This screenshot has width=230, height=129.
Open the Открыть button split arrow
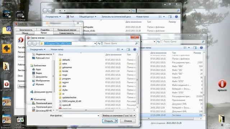point(116,121)
